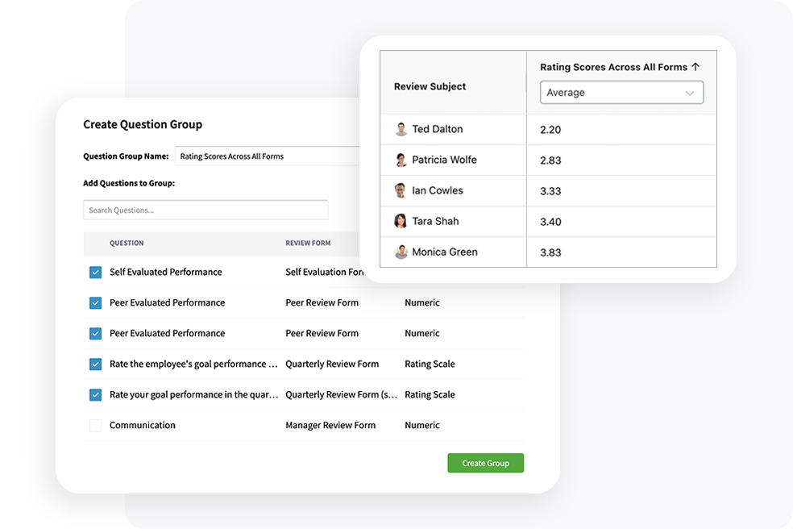The image size is (793, 529).
Task: Select the Manager Review Form row text
Action: 330,425
